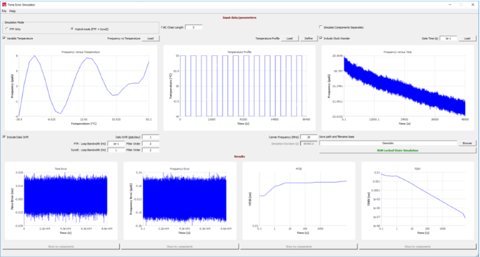Click the SyncE Loop Bandwidth field
The height and width of the screenshot is (257, 480).
click(x=116, y=150)
